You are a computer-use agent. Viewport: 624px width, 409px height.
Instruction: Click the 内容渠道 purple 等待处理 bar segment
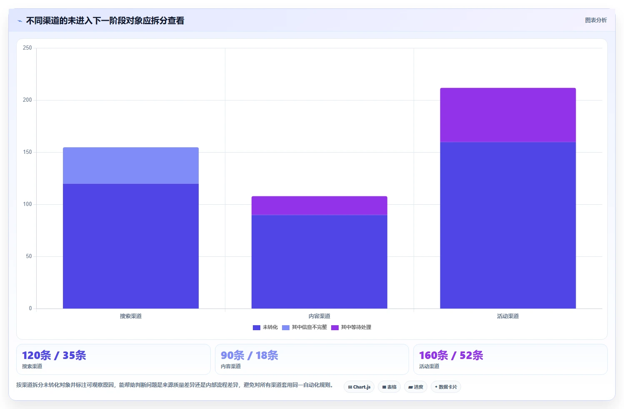(x=319, y=206)
